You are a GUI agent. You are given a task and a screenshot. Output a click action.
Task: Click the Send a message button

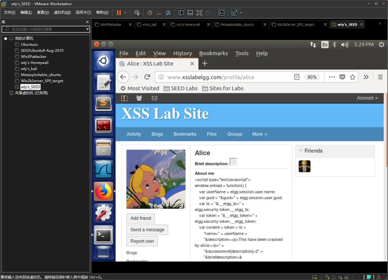147,230
